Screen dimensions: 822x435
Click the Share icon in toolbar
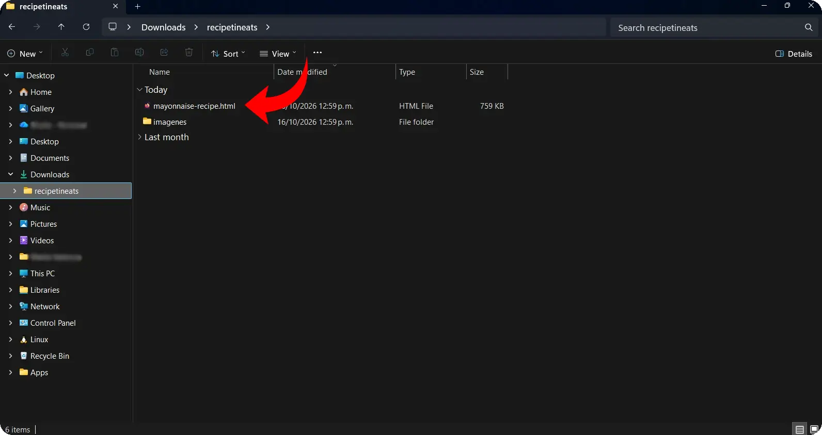164,53
